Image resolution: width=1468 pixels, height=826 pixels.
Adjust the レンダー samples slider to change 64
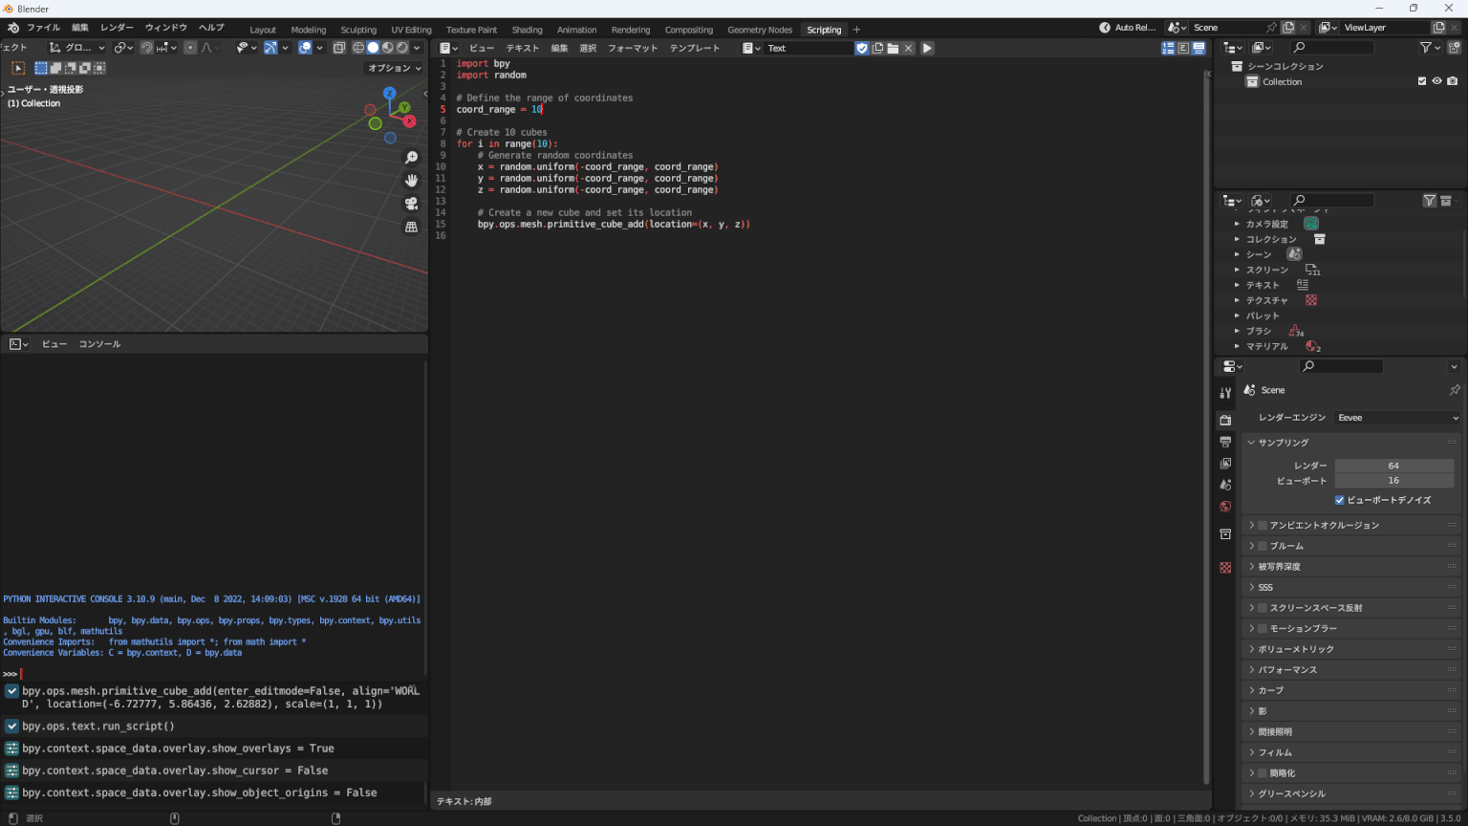click(1394, 465)
